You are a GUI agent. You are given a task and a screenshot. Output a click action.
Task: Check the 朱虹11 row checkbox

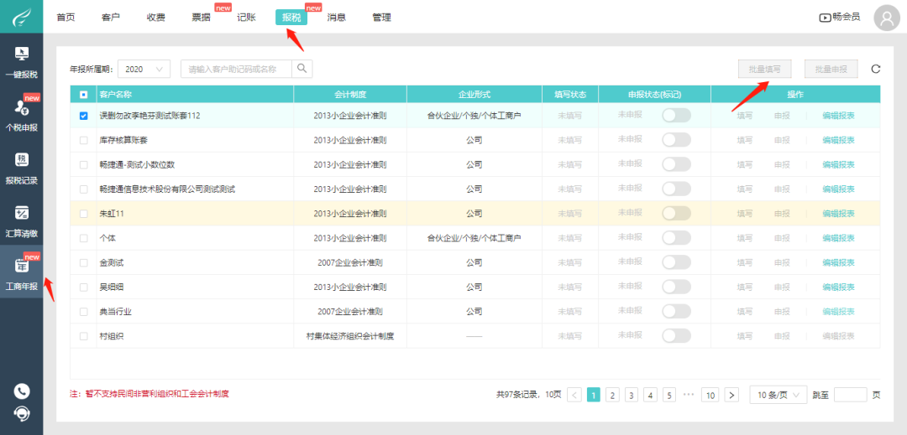[83, 214]
